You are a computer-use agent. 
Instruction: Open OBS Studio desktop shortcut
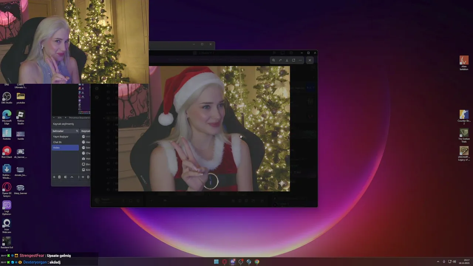[x=7, y=98]
